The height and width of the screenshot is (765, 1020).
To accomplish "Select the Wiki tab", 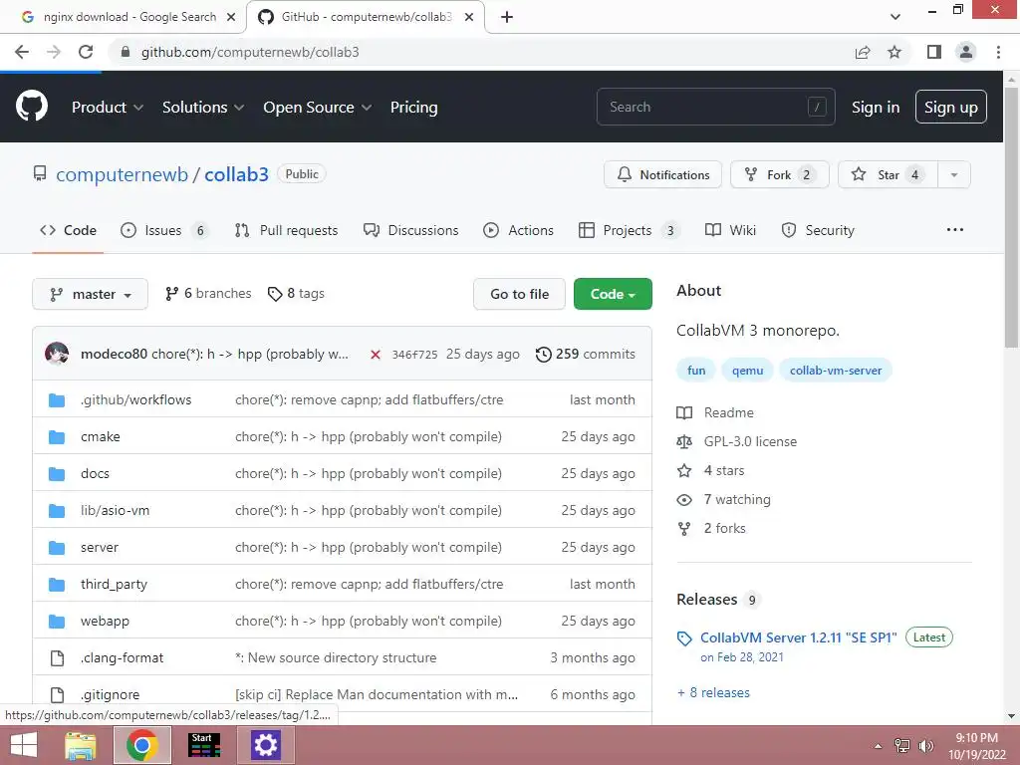I will click(x=730, y=230).
